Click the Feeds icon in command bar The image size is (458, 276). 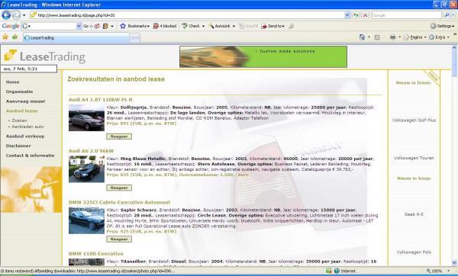pos(377,37)
